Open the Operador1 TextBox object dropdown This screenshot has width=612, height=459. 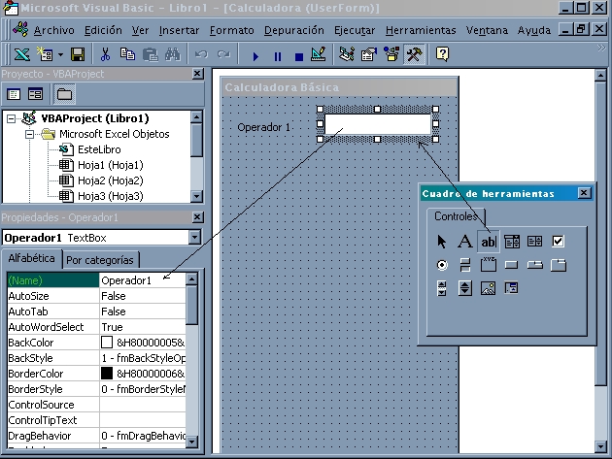194,237
